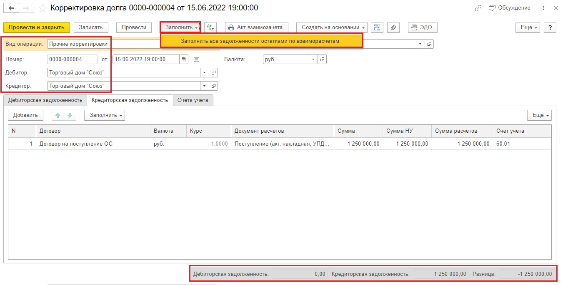Click Сумма расчетов column header
This screenshot has width=563, height=285.
462,131
